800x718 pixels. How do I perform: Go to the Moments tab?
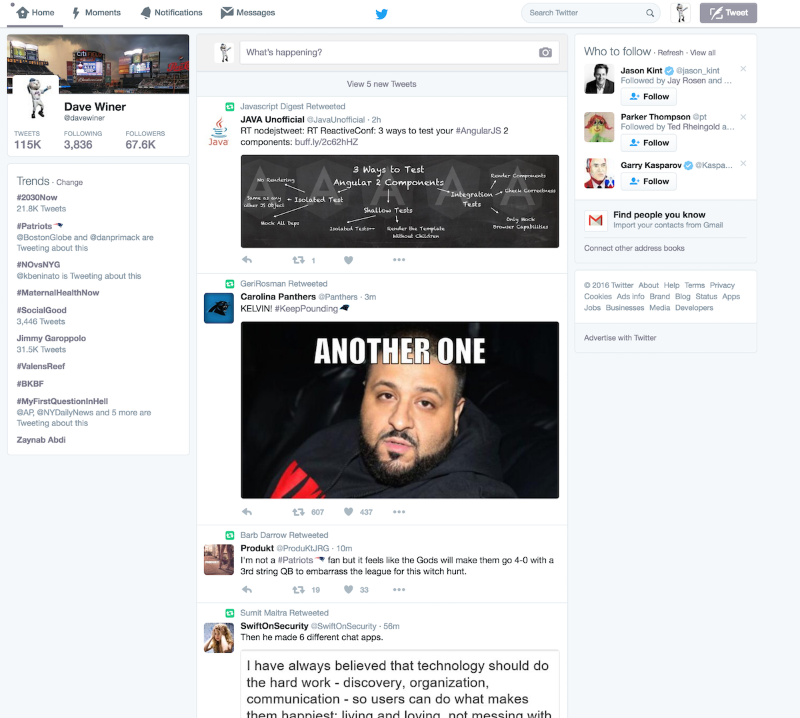(96, 13)
